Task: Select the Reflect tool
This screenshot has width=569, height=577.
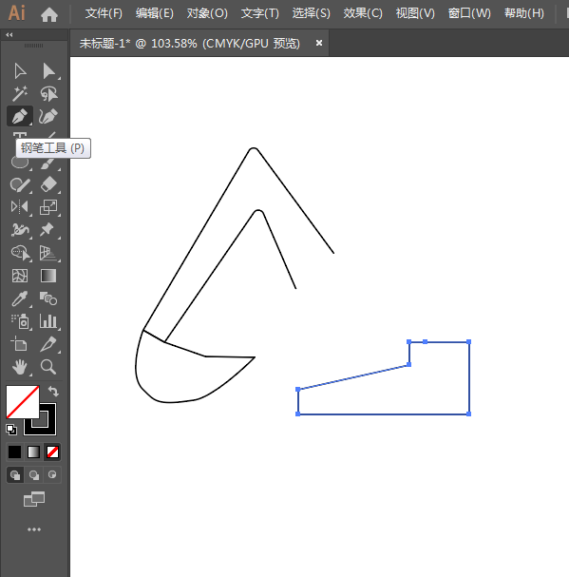Action: tap(20, 207)
